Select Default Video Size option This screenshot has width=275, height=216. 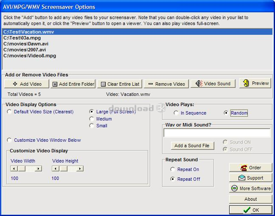pyautogui.click(x=10, y=112)
